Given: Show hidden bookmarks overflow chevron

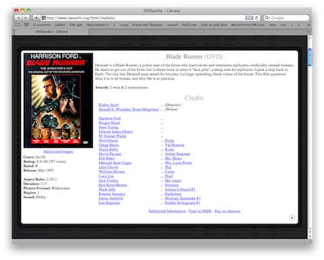Looking at the screenshot, I should (308, 25).
